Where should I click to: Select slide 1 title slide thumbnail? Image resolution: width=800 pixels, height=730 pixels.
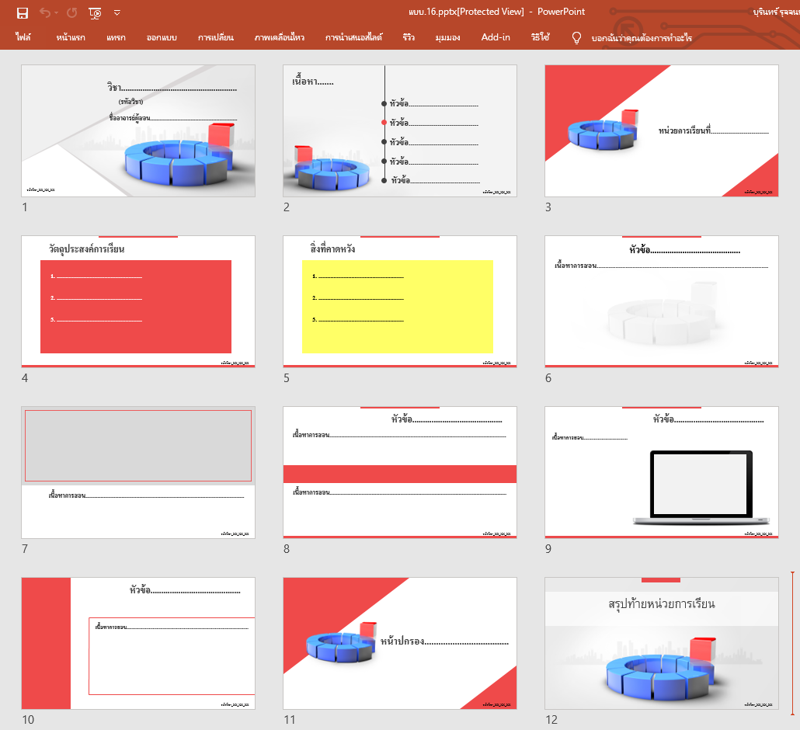coord(138,130)
